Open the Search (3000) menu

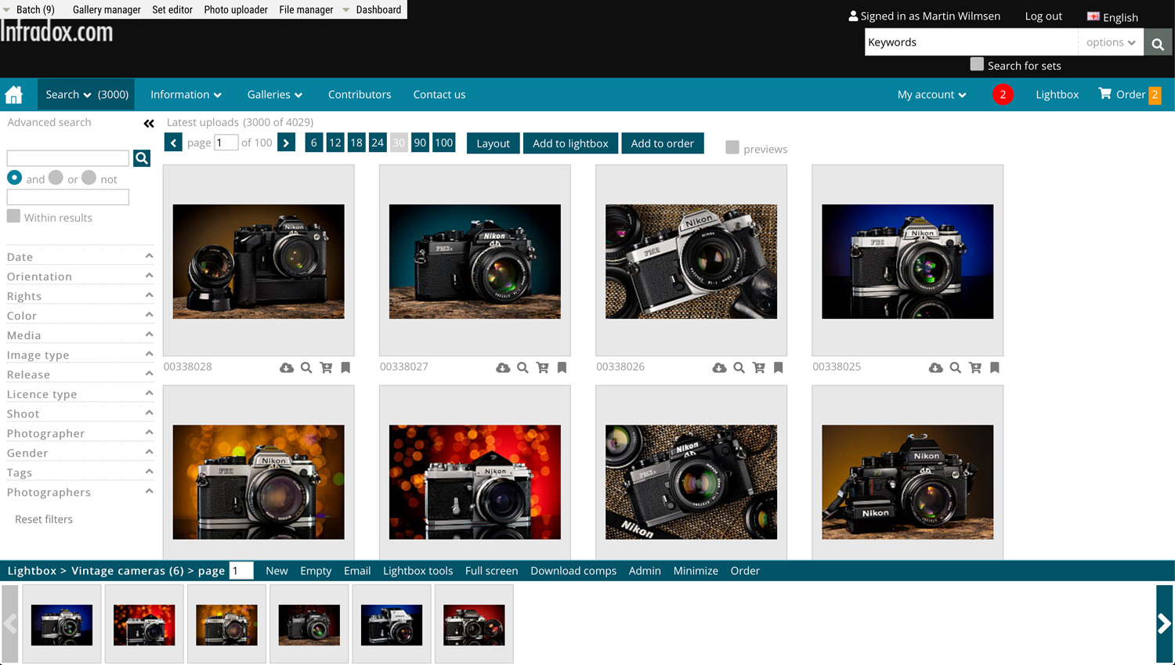[x=86, y=95]
